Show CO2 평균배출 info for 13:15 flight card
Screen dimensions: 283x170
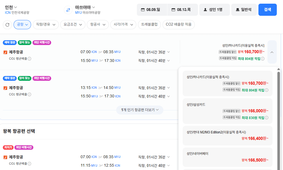point(29,94)
